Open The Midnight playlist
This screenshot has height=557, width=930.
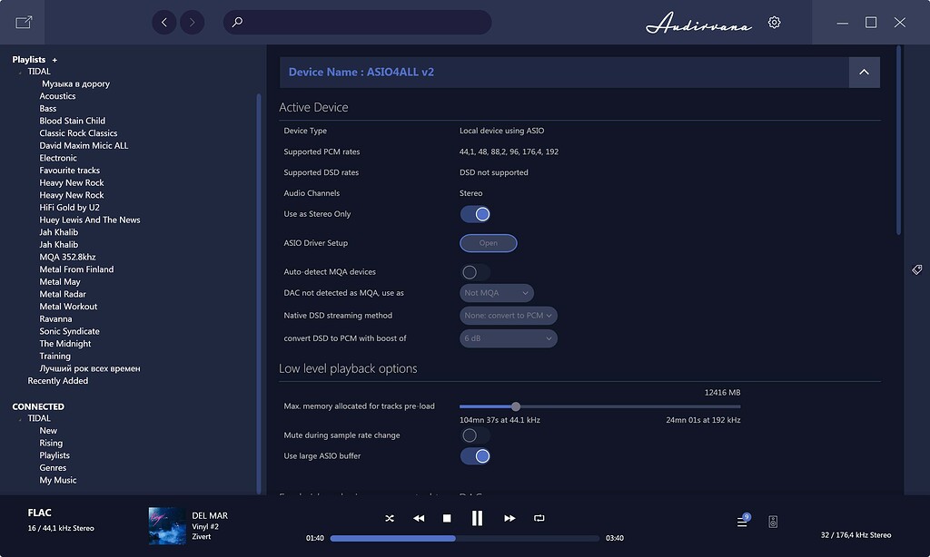click(65, 345)
